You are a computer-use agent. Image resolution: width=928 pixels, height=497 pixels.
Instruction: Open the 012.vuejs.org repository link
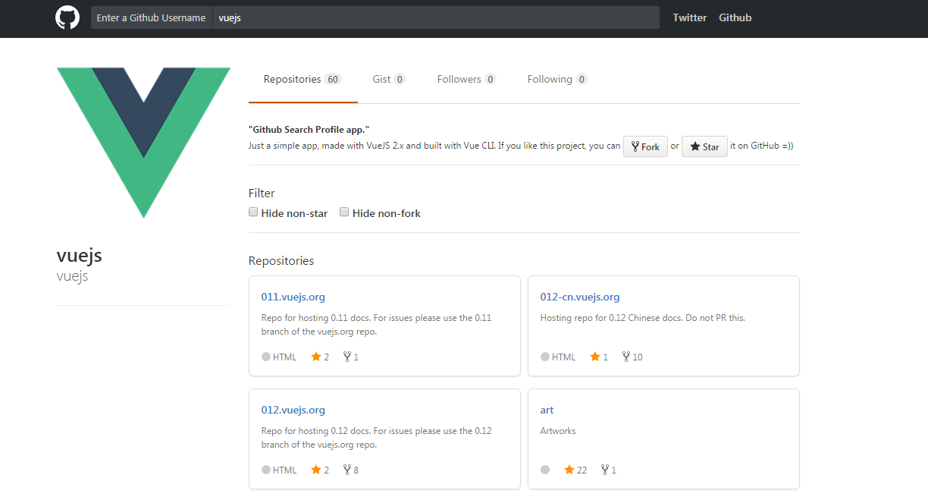pos(293,410)
